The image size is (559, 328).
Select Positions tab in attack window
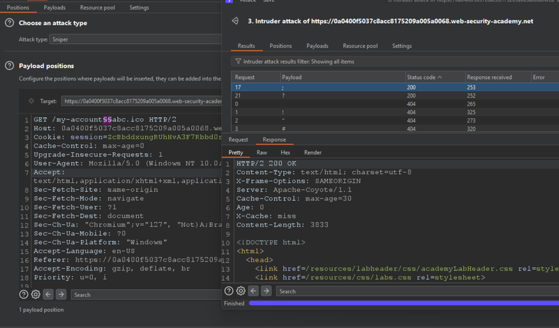281,46
